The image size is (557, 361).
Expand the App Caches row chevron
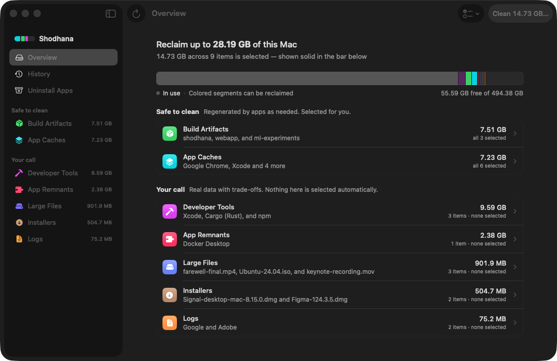click(x=515, y=161)
